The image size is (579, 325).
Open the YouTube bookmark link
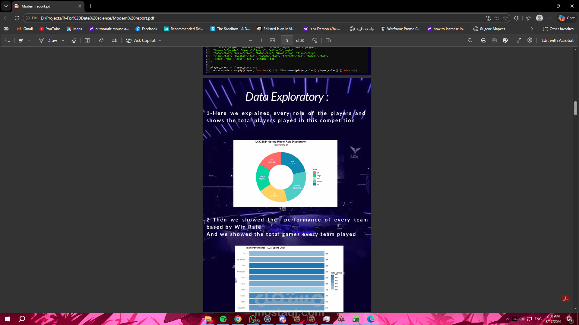coord(50,29)
